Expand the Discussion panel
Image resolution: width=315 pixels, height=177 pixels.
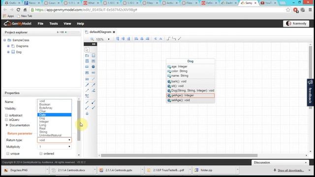pyautogui.click(x=280, y=163)
